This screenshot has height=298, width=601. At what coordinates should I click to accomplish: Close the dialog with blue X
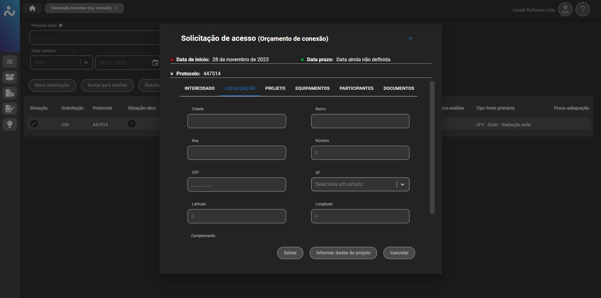(410, 38)
